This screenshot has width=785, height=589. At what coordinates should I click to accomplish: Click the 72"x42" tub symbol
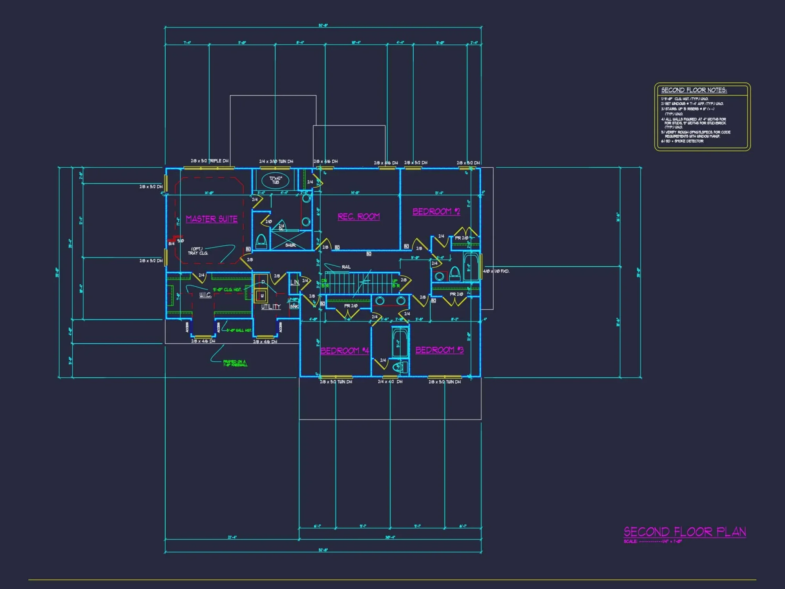[276, 181]
